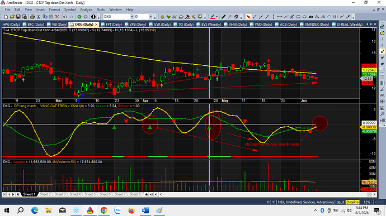Image resolution: width=386 pixels, height=216 pixels.
Task: Select the Rectangle drawing tool
Action: 298,17
